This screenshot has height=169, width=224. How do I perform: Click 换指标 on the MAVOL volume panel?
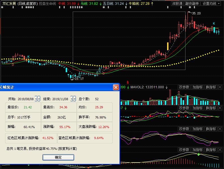[211, 87]
